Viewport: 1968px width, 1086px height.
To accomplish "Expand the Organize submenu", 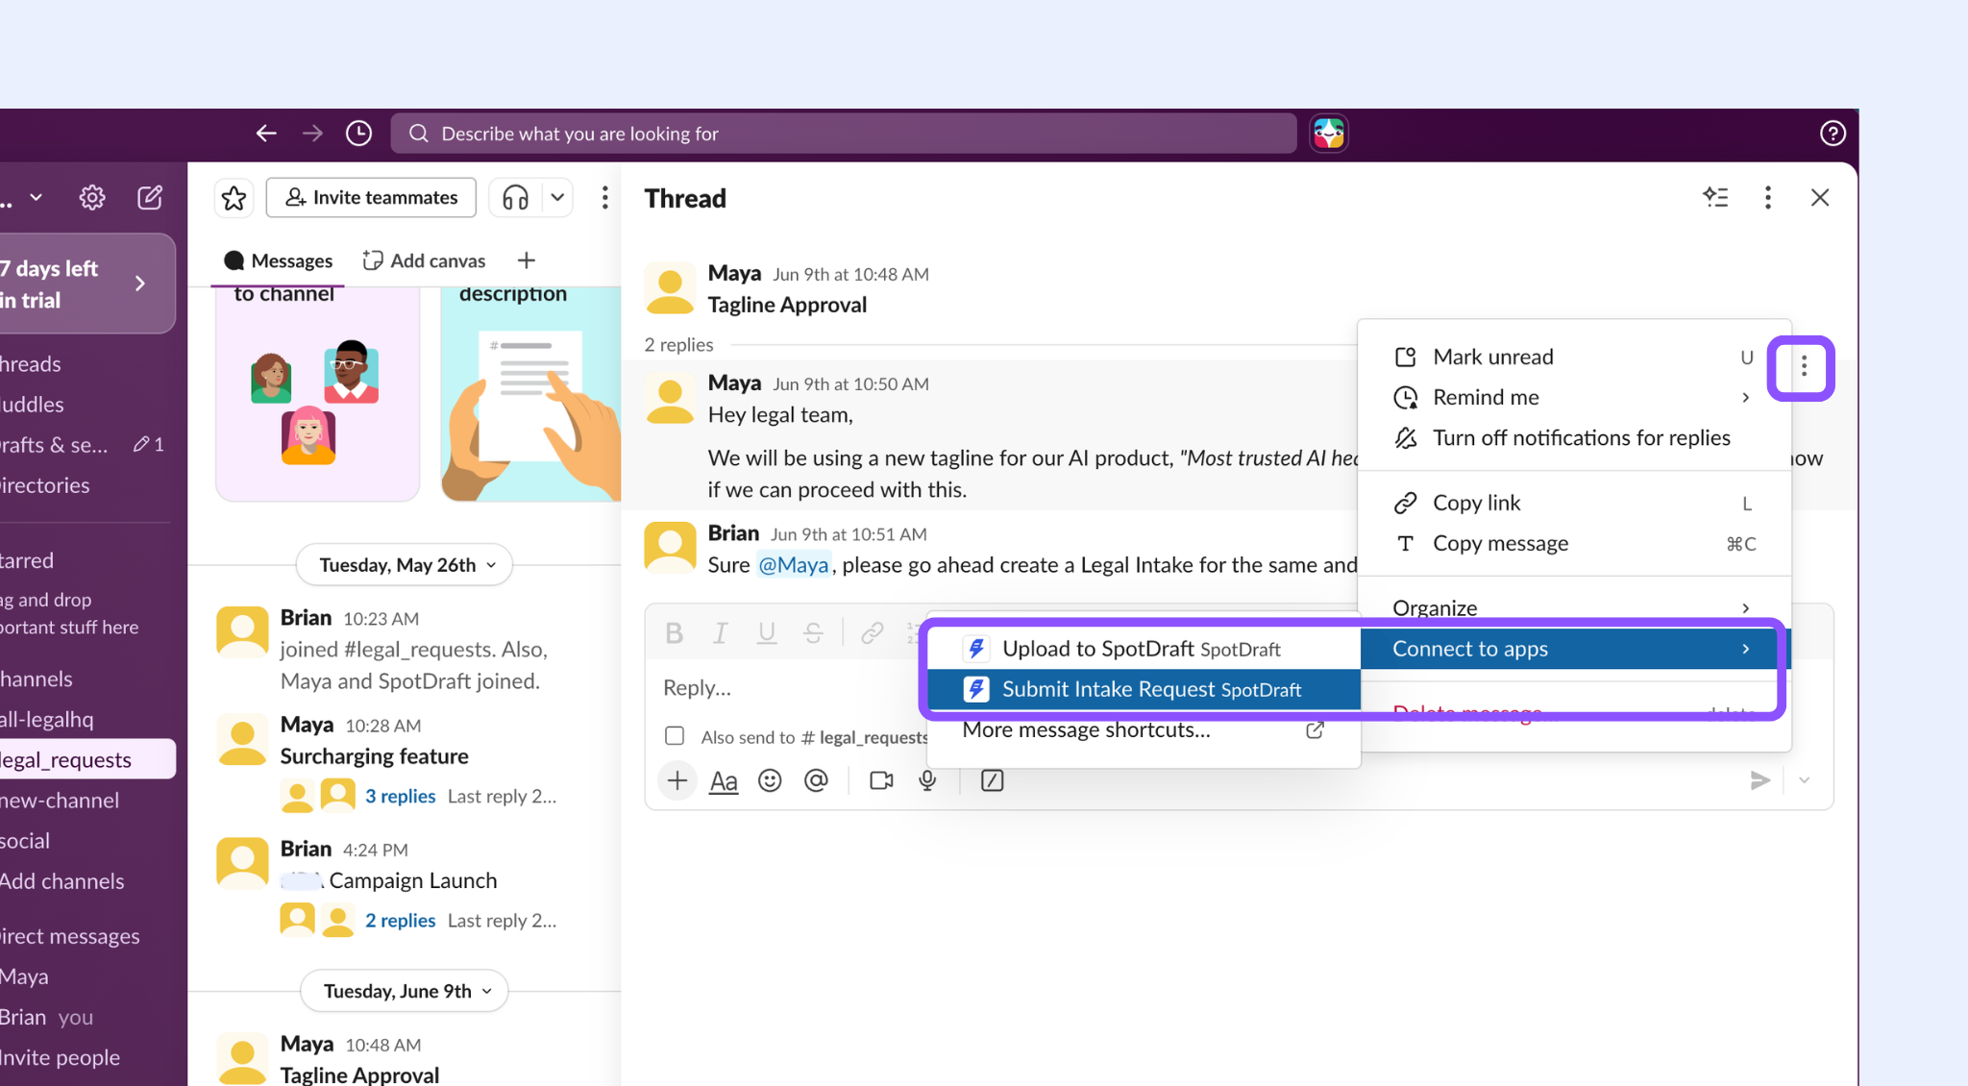I will [x=1574, y=608].
